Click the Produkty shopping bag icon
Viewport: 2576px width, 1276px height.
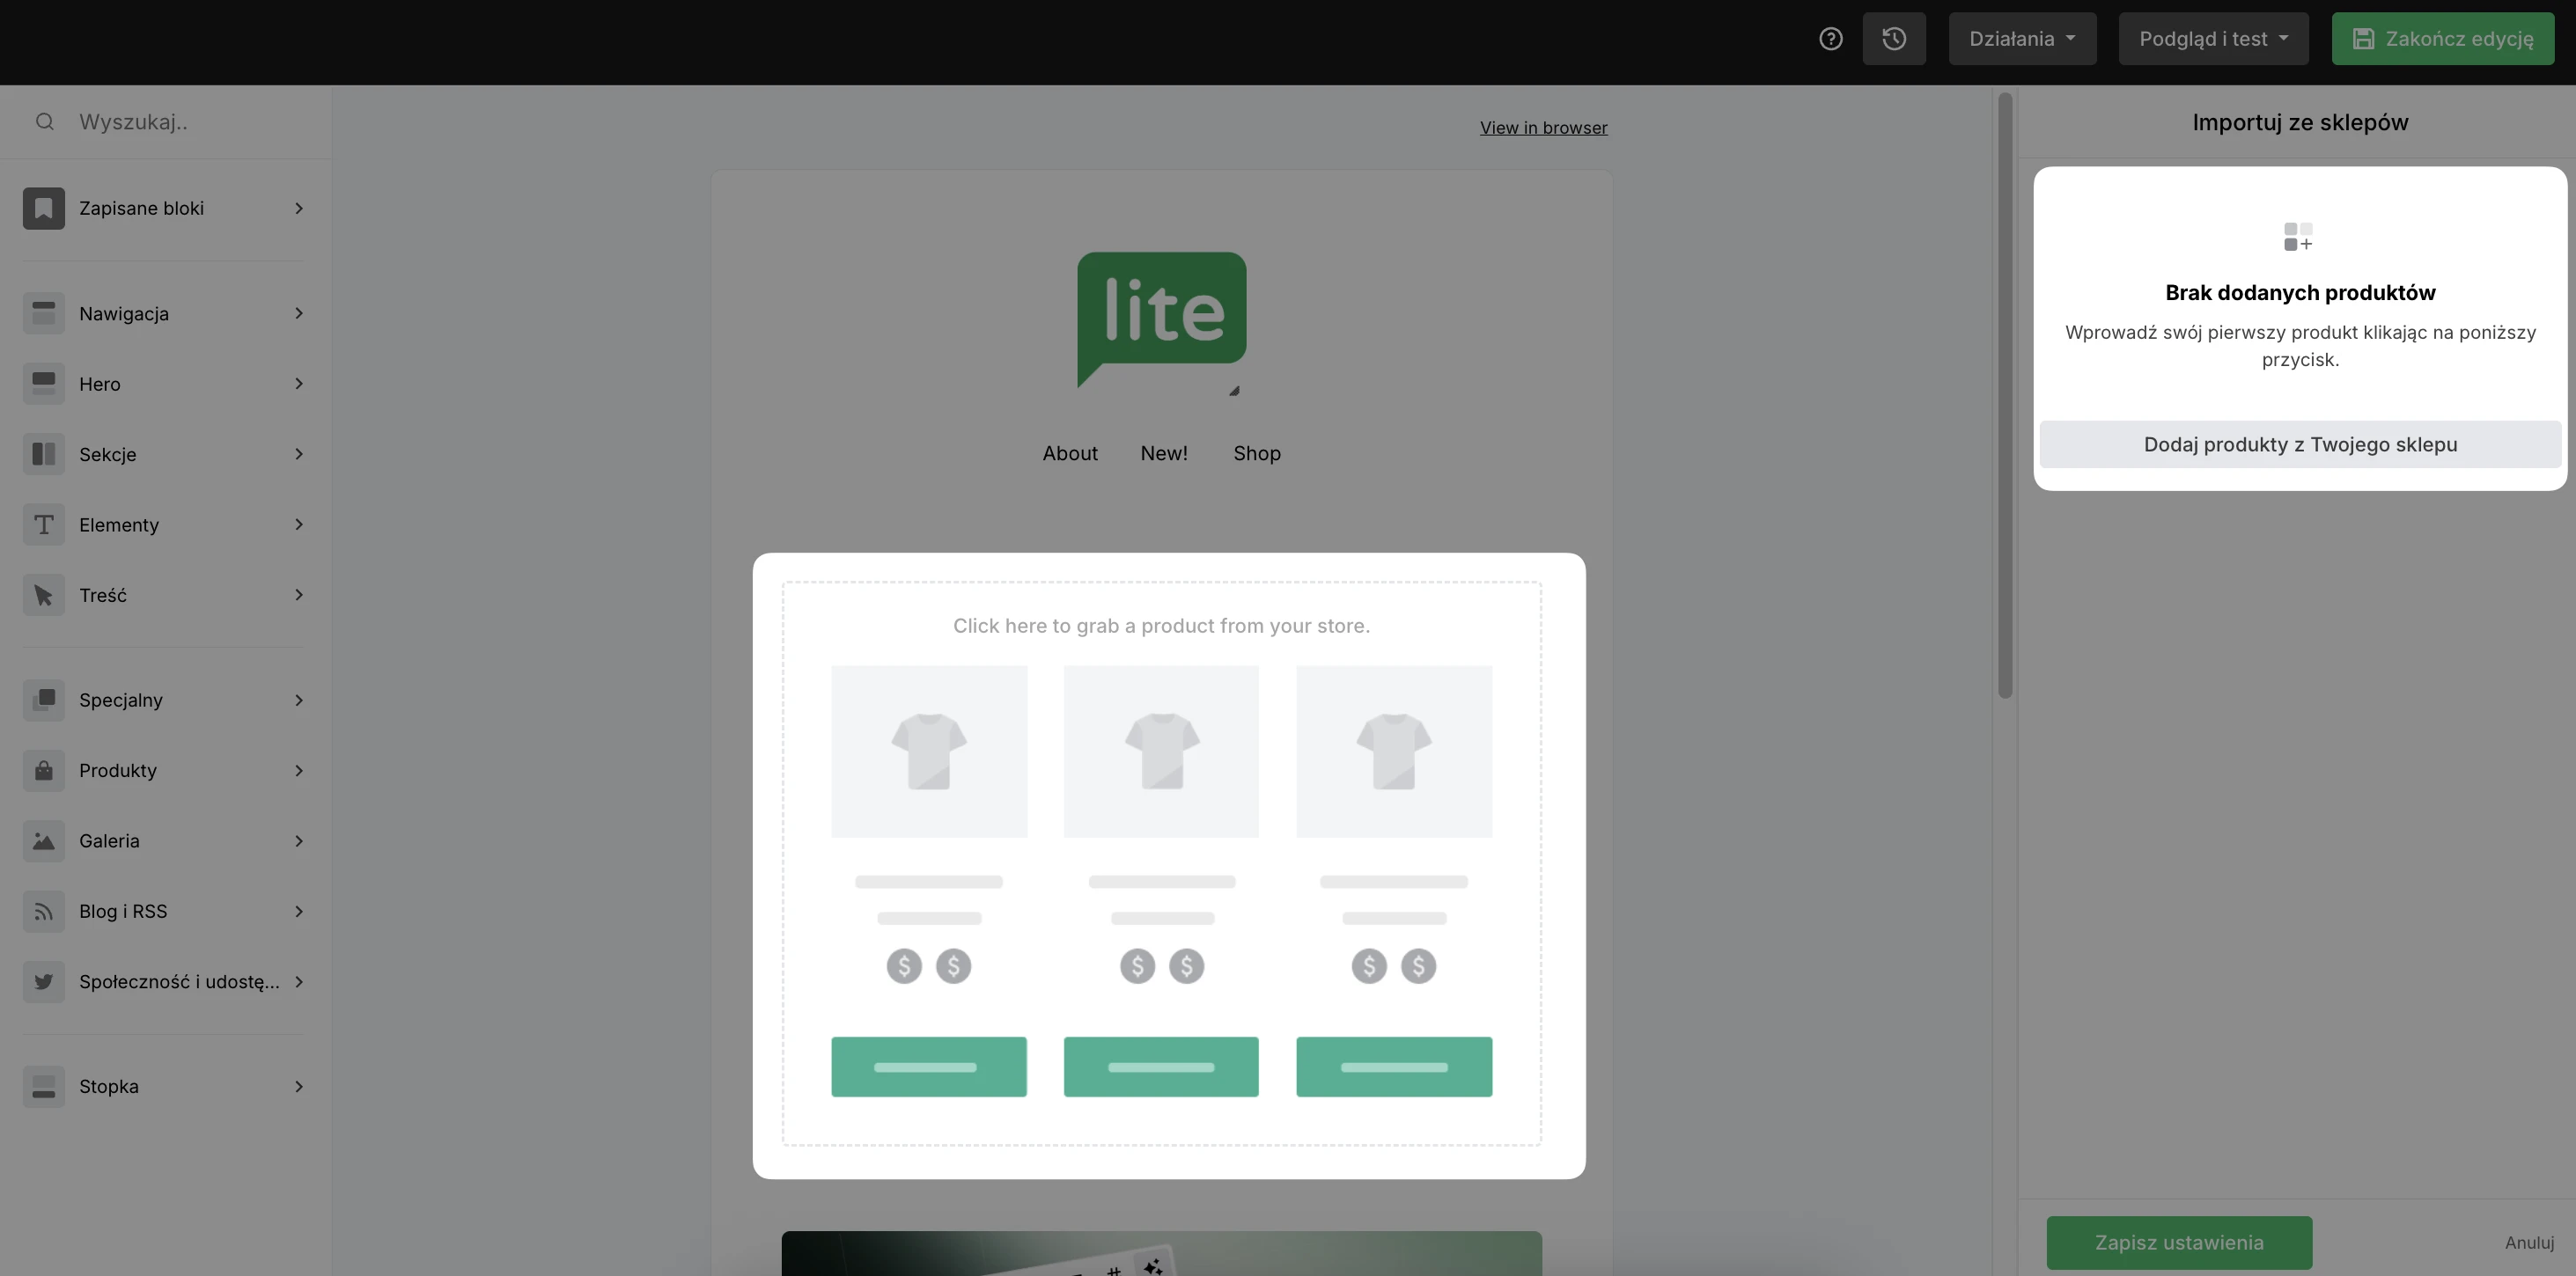click(x=44, y=770)
